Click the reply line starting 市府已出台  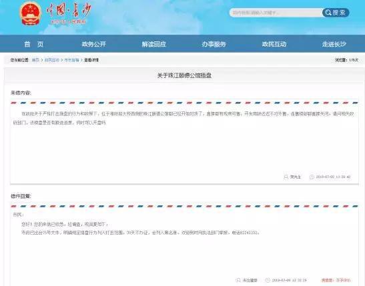[x=140, y=233]
